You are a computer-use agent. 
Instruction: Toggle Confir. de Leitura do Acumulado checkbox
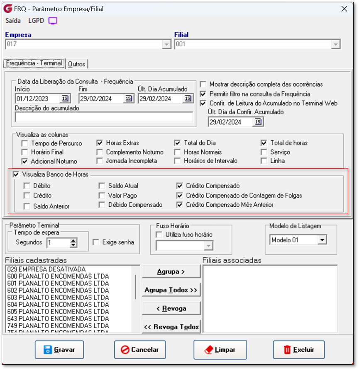click(203, 103)
